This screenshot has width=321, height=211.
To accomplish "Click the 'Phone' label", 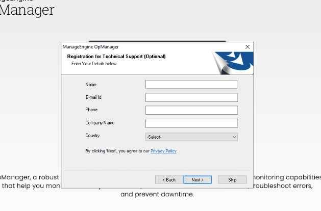I will coord(91,110).
